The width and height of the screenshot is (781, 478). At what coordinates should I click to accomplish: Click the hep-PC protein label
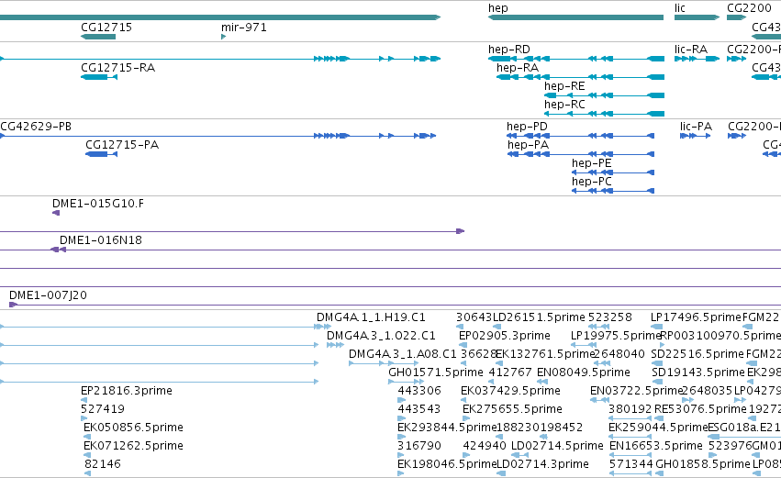pyautogui.click(x=591, y=182)
